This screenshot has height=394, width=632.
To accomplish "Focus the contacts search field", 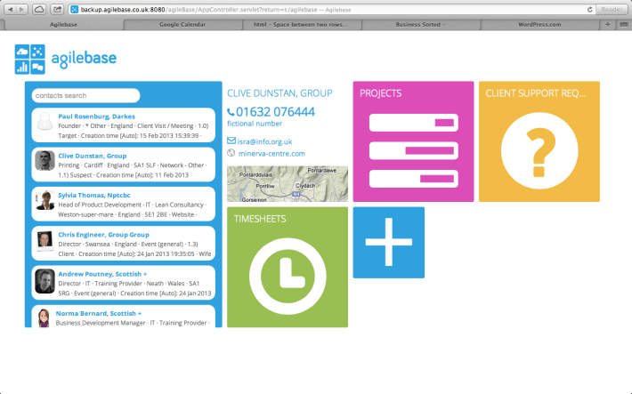I will (85, 95).
